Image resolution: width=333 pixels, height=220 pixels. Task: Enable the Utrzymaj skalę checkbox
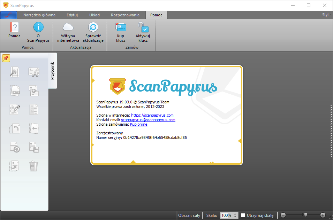click(x=243, y=215)
